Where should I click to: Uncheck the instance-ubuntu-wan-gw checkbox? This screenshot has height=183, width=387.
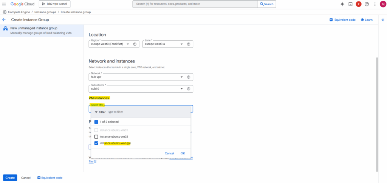(96, 143)
